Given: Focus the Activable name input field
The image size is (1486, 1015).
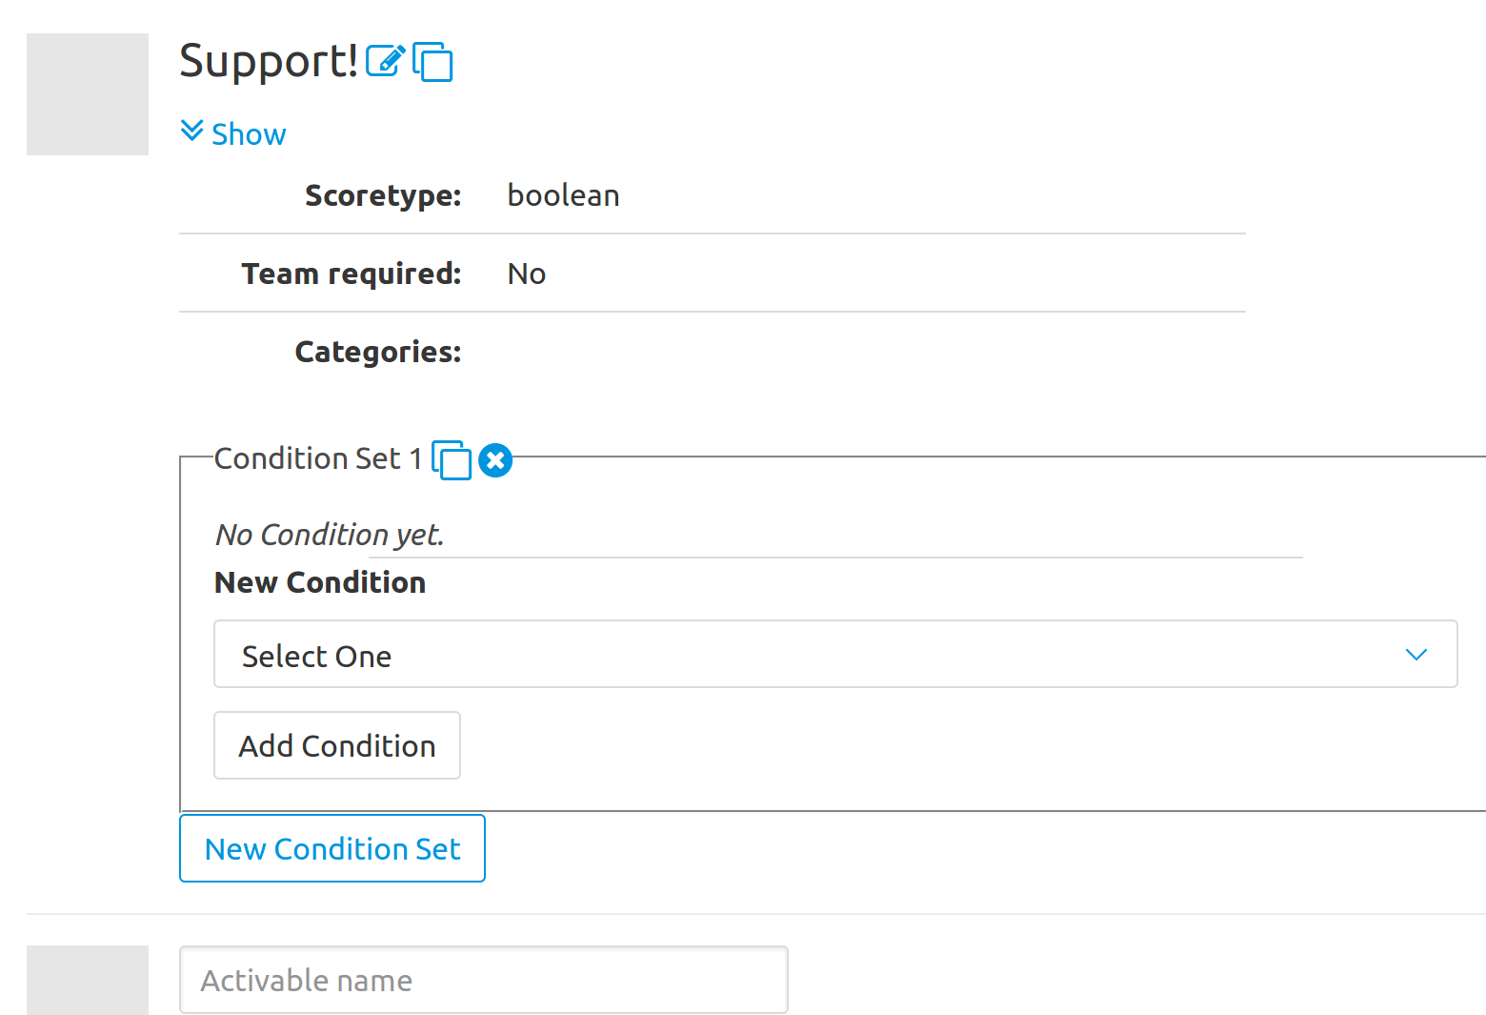Looking at the screenshot, I should 484,980.
